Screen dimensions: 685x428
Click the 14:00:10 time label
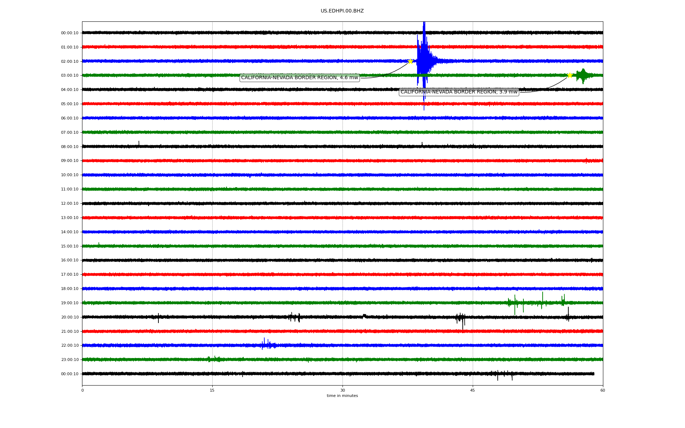click(70, 232)
